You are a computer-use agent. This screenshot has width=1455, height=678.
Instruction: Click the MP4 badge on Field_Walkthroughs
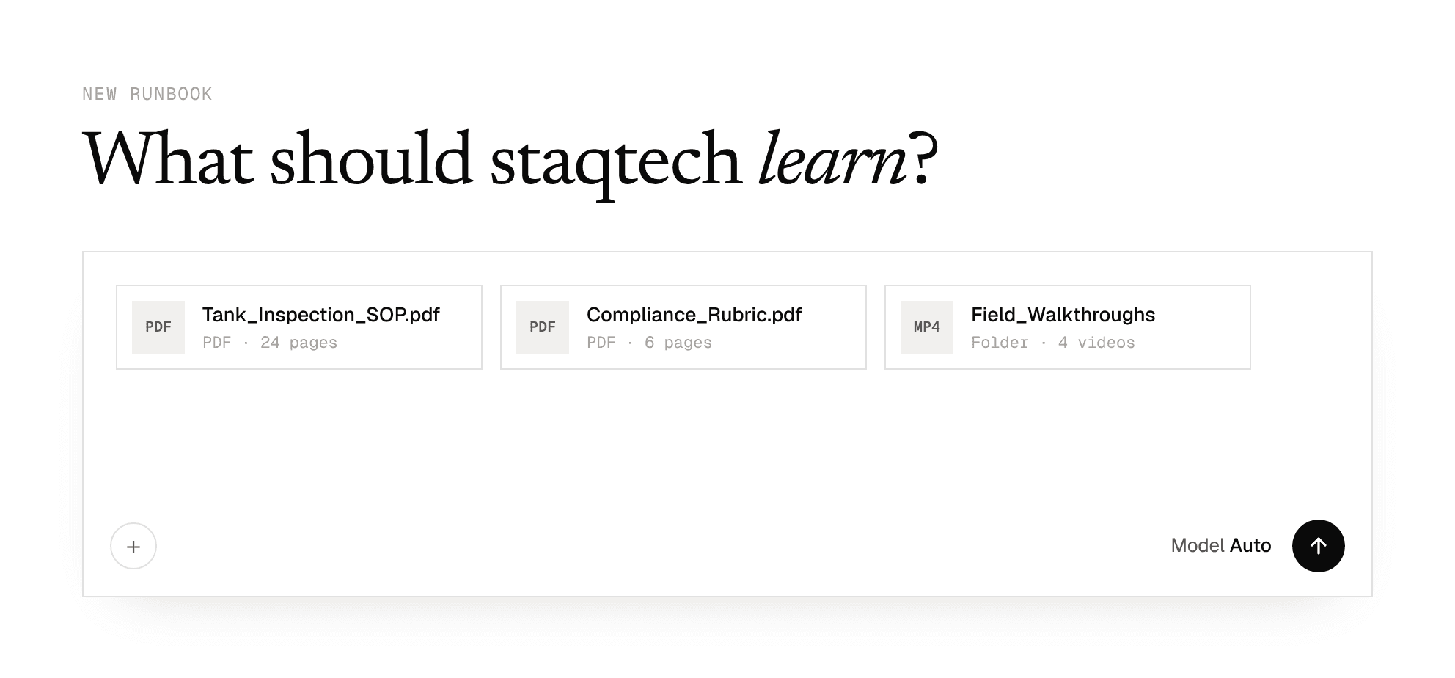click(x=927, y=327)
